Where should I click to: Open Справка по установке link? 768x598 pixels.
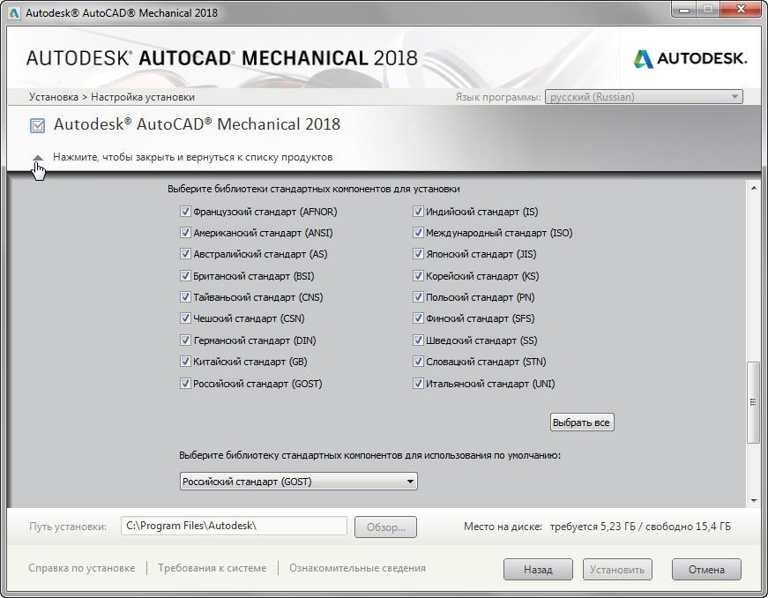(x=81, y=568)
